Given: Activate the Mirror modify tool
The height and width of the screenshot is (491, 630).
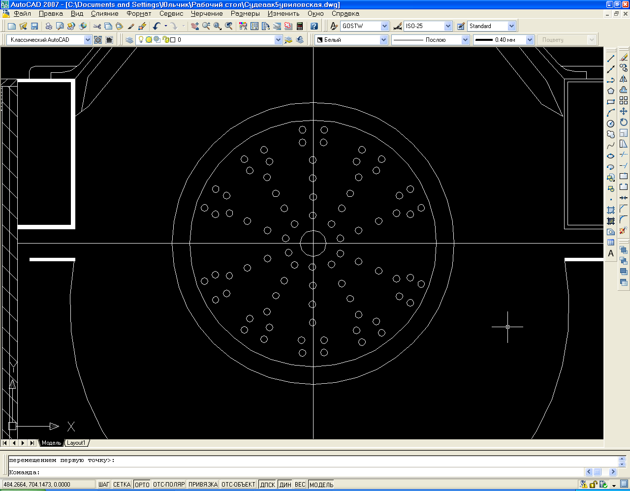Looking at the screenshot, I should coord(624,79).
